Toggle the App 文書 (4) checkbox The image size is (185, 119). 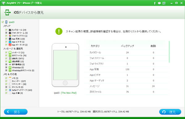pyautogui.click(x=6, y=93)
